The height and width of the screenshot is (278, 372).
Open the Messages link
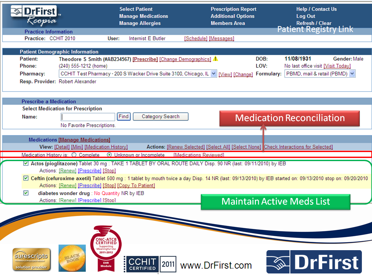click(222, 38)
